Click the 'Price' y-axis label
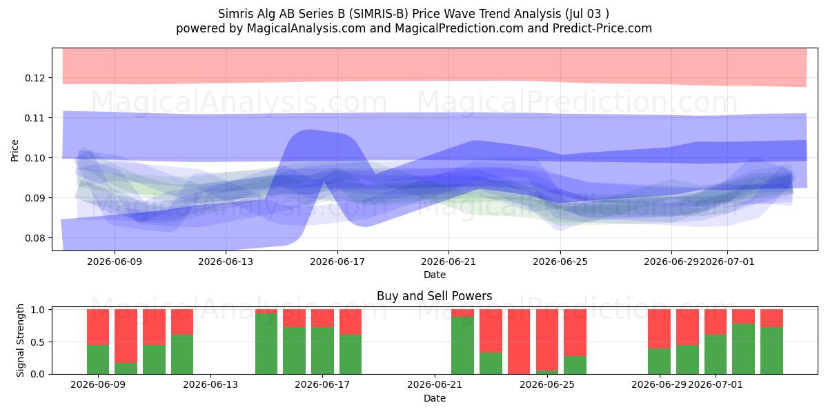Screen dimensions: 828x414 [x=15, y=150]
